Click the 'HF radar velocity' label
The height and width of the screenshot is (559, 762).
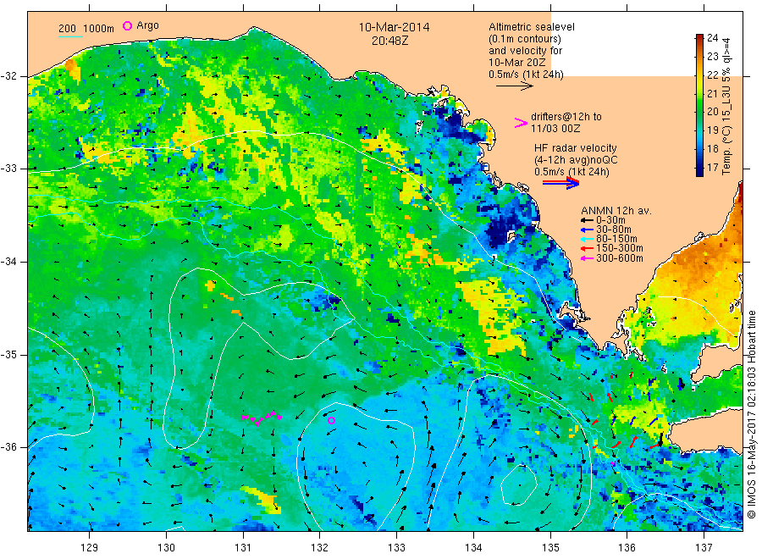[x=576, y=147]
